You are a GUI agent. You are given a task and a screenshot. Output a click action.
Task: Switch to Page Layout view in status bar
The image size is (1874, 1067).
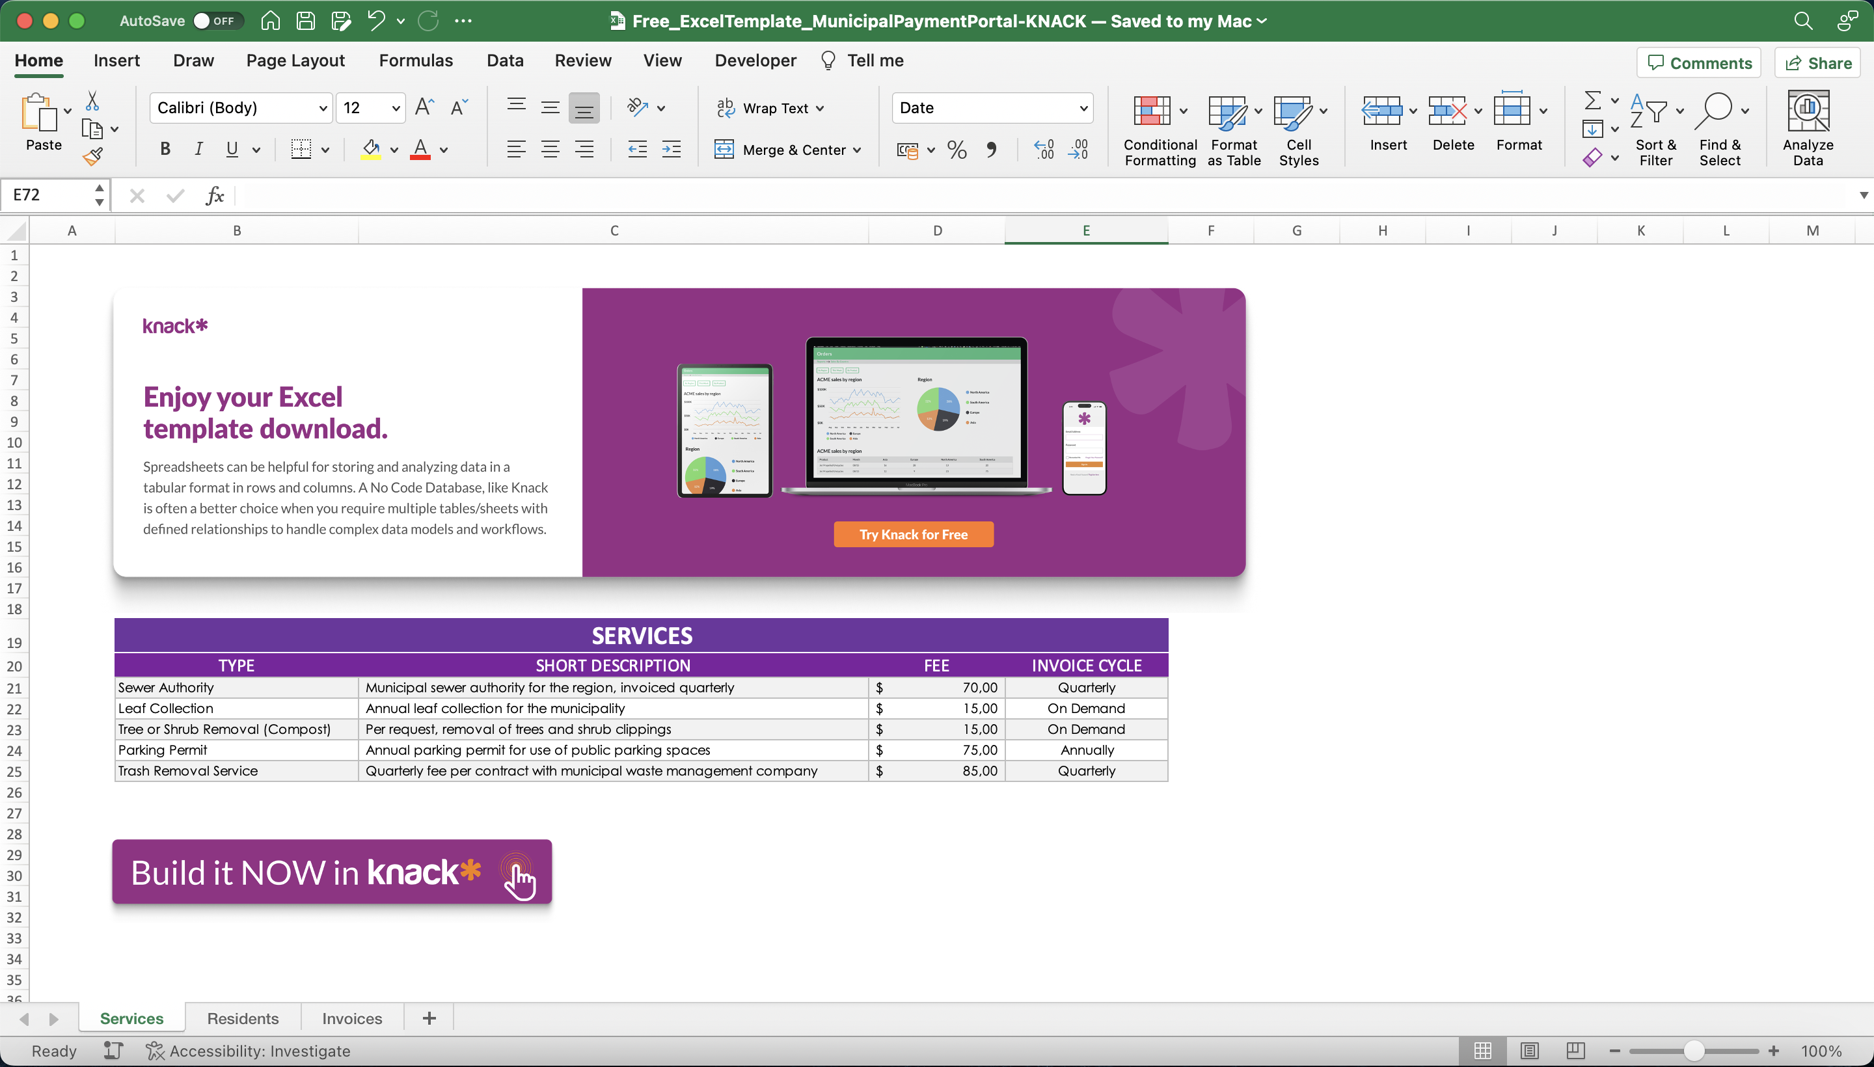point(1529,1051)
